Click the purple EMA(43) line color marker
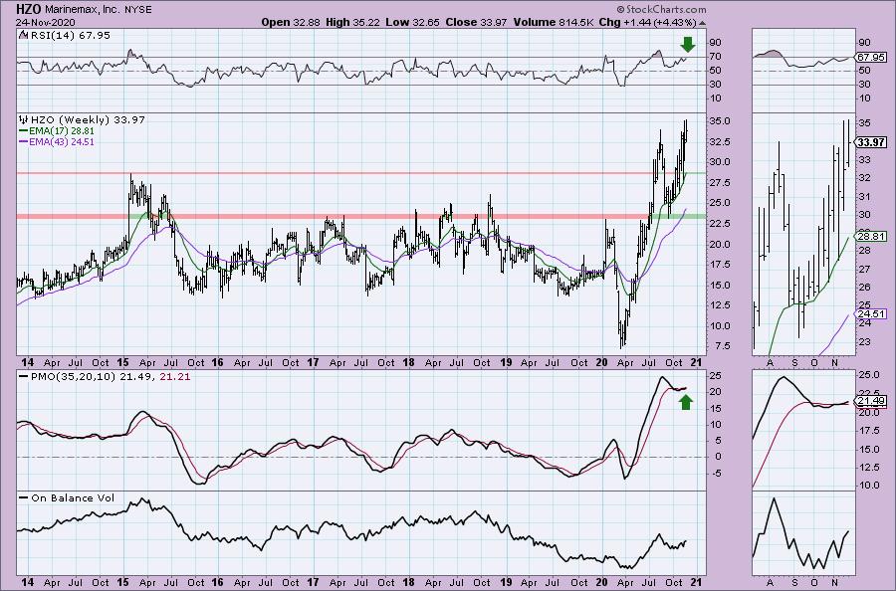896x591 pixels. click(x=24, y=141)
